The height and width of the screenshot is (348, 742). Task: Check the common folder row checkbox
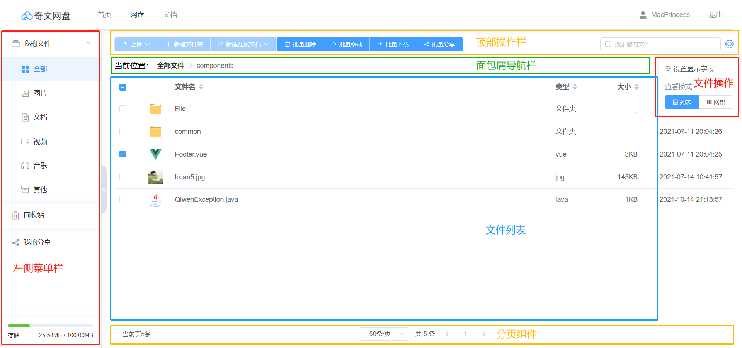[x=123, y=132]
